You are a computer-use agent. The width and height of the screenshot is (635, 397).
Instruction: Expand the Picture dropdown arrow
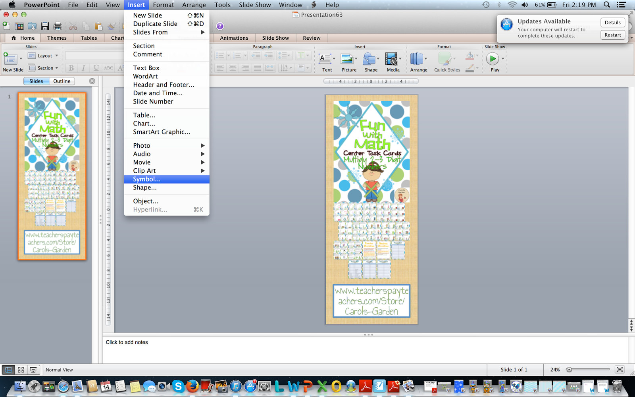356,59
